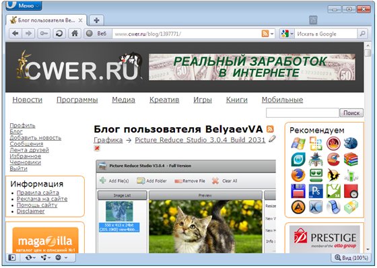Open the Opera Меню button
The height and width of the screenshot is (268, 377).
point(24,6)
